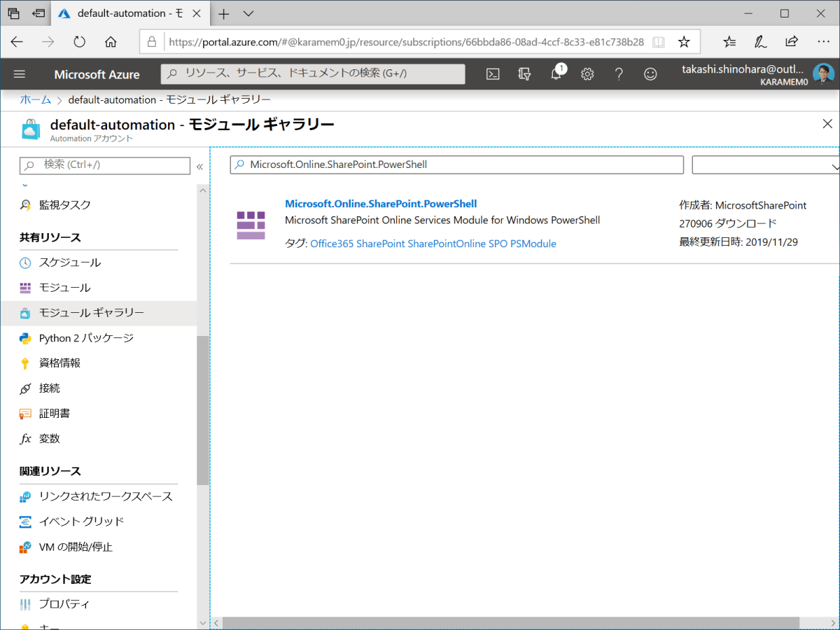Open the user account avatar menu

tap(822, 74)
